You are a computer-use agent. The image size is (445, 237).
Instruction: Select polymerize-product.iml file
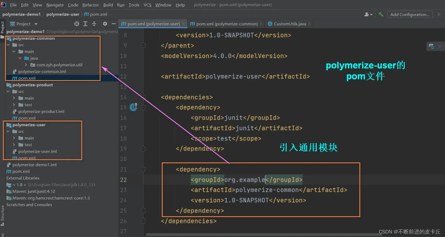point(41,112)
